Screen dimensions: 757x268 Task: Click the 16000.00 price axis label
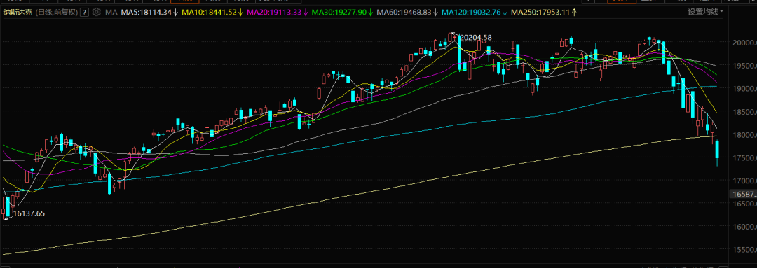pos(744,227)
